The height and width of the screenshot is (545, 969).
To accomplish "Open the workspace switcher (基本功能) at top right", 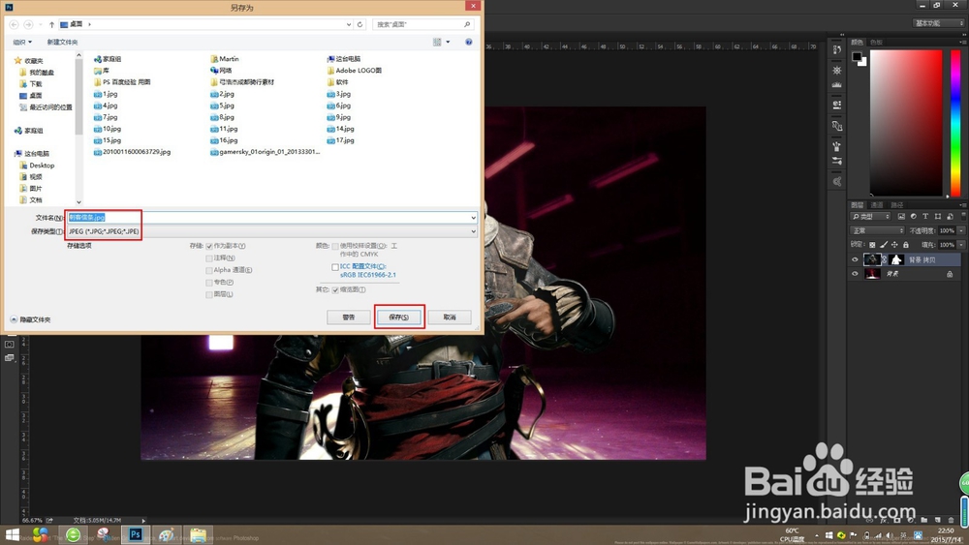I will (938, 23).
